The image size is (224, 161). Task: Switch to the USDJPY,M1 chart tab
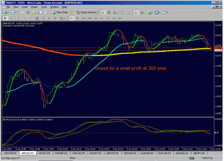pos(44,153)
